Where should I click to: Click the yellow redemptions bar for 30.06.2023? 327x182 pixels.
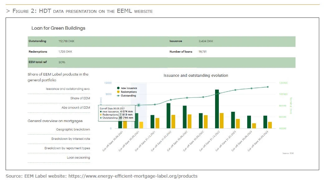coord(254,126)
